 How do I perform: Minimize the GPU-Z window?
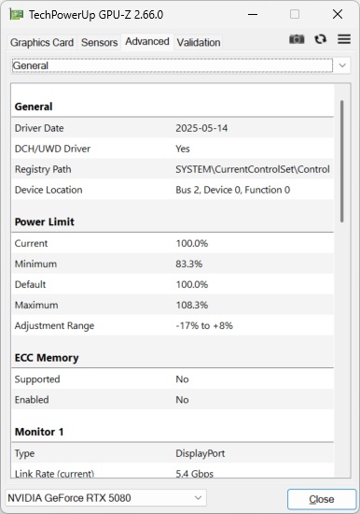tap(253, 14)
